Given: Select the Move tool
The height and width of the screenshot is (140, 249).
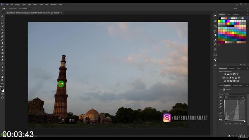Looking at the screenshot, I should pyautogui.click(x=2, y=16).
